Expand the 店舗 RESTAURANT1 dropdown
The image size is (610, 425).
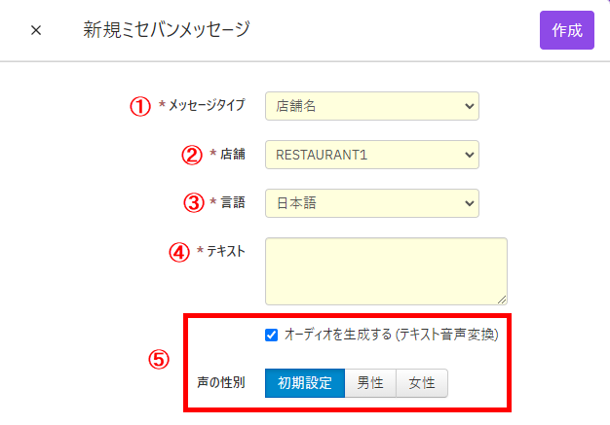click(371, 155)
